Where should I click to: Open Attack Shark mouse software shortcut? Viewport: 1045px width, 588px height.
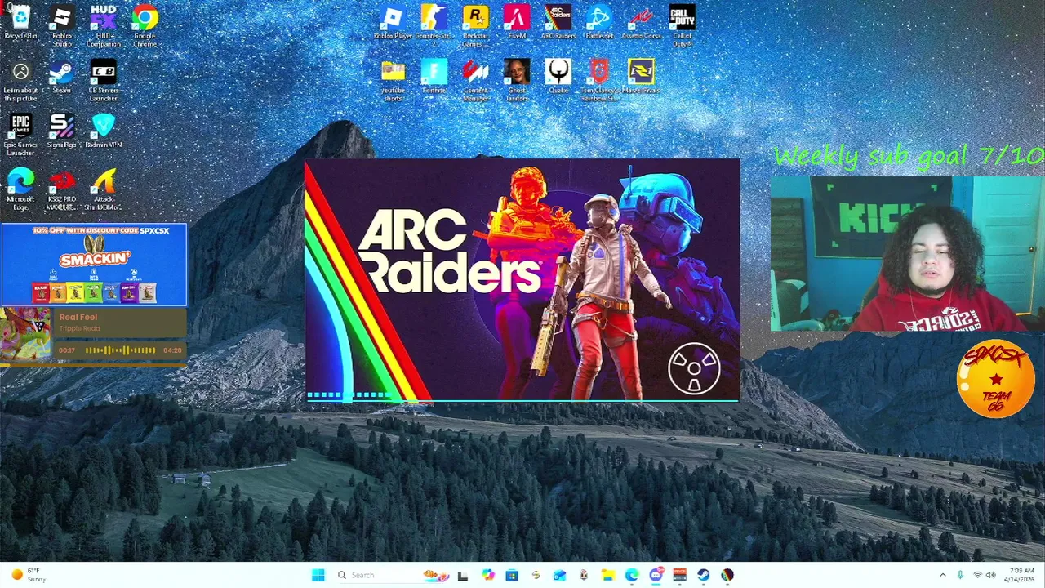pos(104,189)
